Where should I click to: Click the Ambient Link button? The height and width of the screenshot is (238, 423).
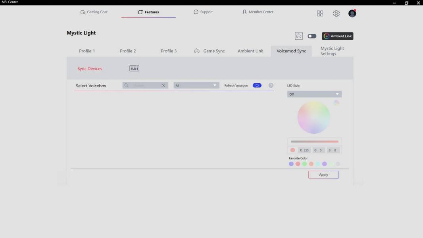point(337,36)
